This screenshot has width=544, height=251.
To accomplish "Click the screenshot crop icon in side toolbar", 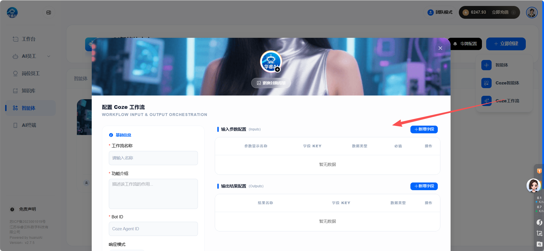I will pyautogui.click(x=539, y=233).
